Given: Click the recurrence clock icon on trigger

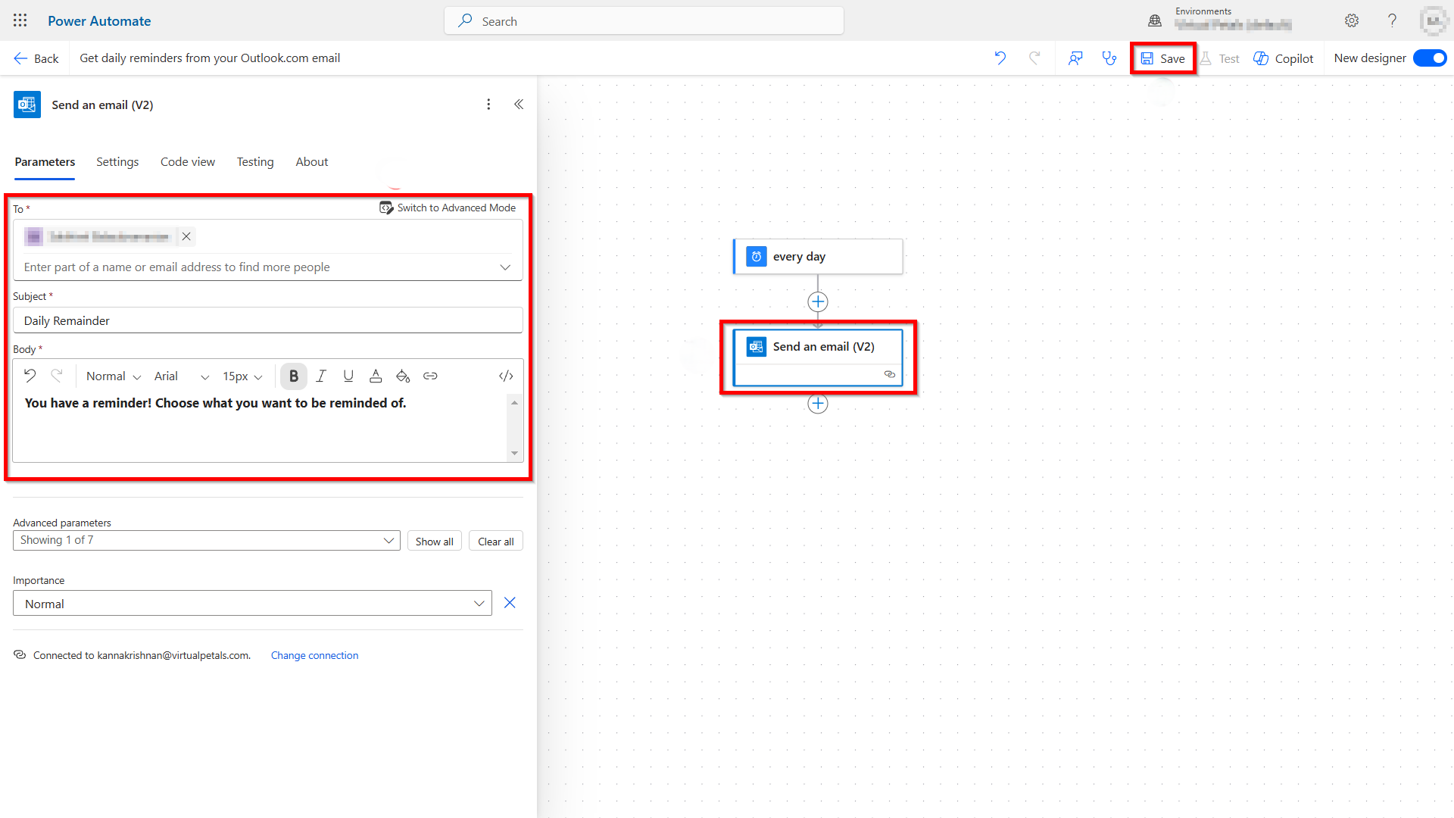Looking at the screenshot, I should pyautogui.click(x=757, y=257).
